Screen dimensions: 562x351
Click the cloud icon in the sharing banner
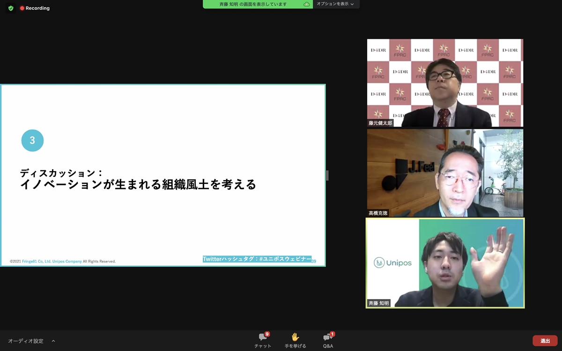click(307, 4)
